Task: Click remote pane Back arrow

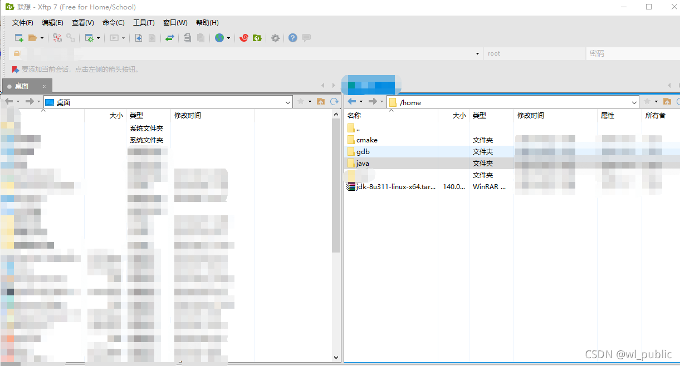Action: point(352,101)
